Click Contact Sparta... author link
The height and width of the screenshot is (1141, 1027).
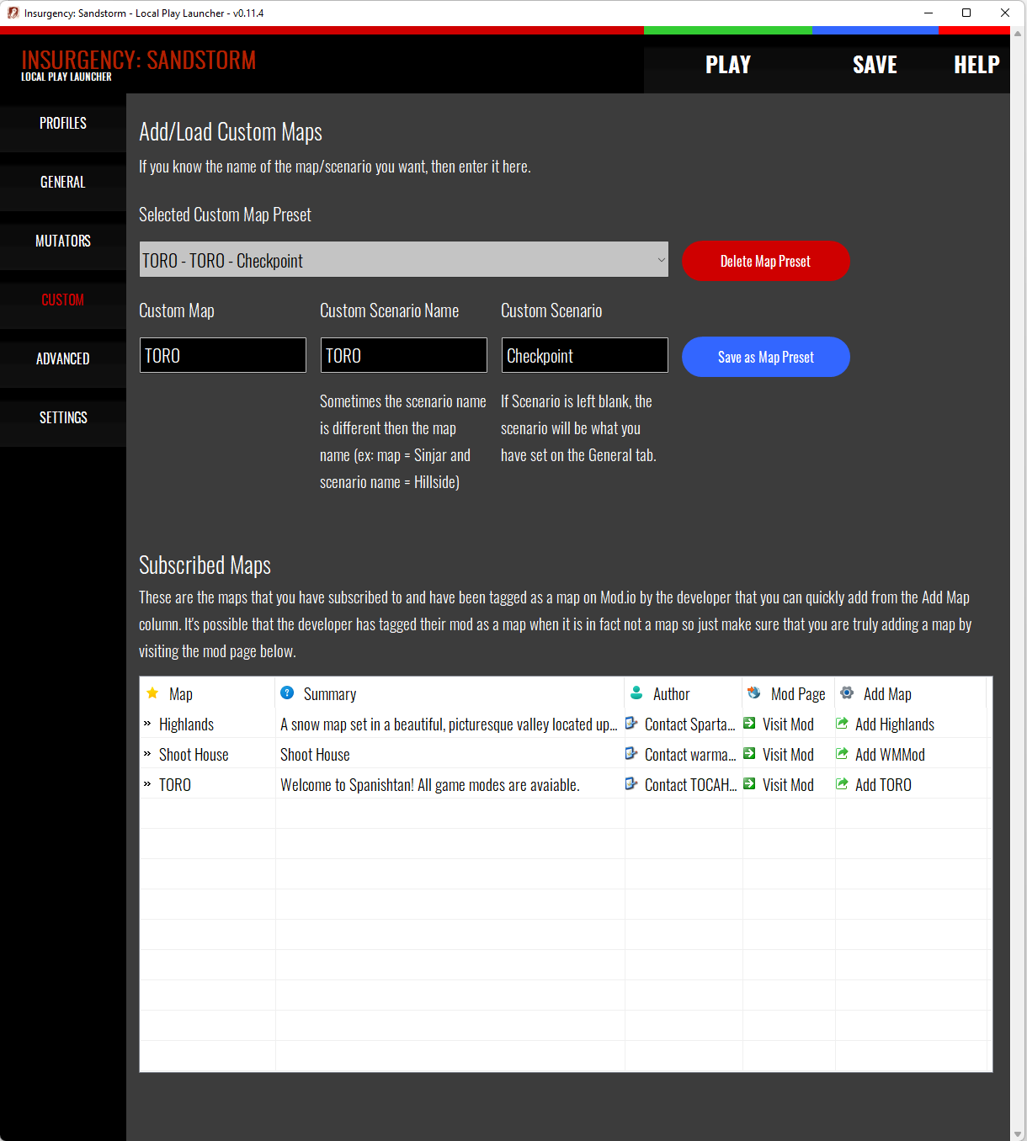[689, 724]
